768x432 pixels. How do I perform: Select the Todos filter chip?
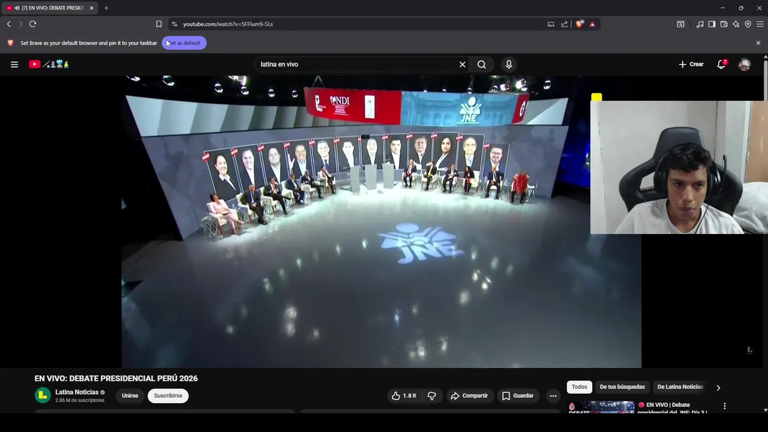pos(579,387)
